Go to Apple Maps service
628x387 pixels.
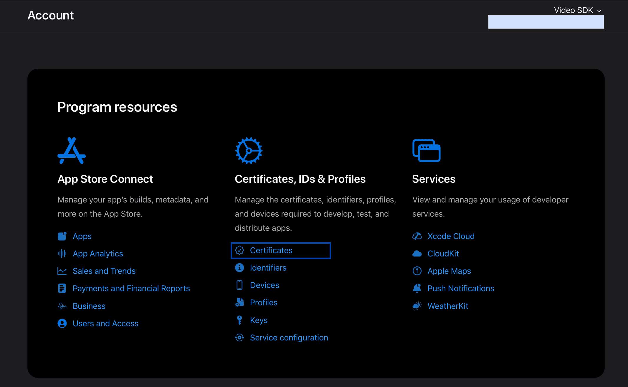tap(449, 271)
